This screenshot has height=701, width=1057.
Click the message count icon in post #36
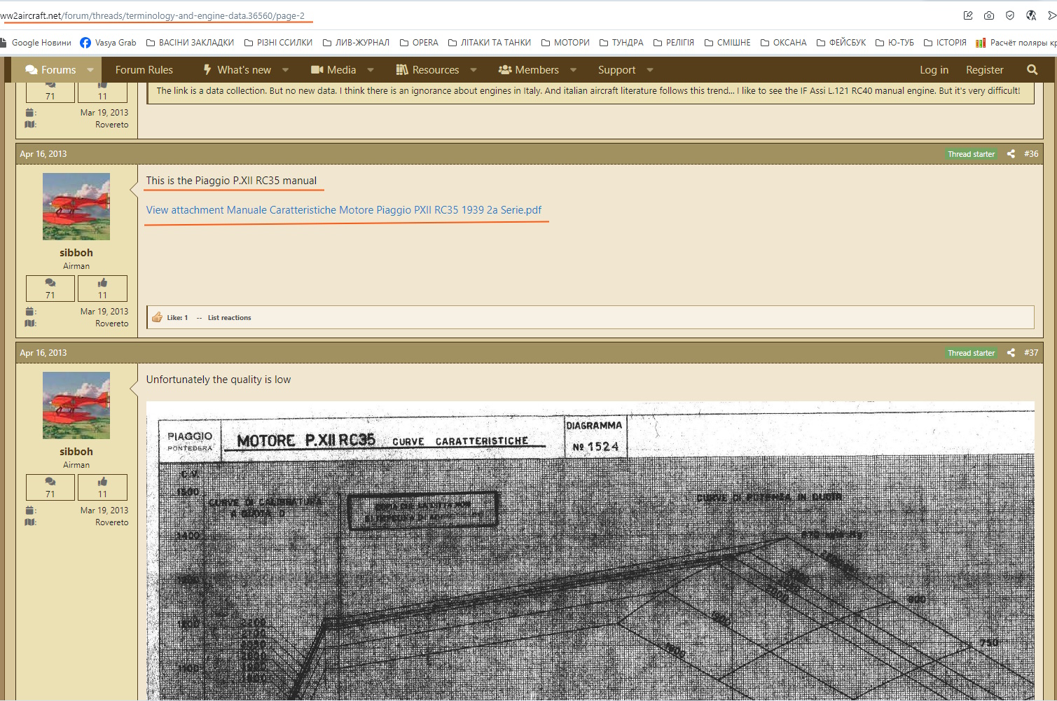[x=50, y=283]
